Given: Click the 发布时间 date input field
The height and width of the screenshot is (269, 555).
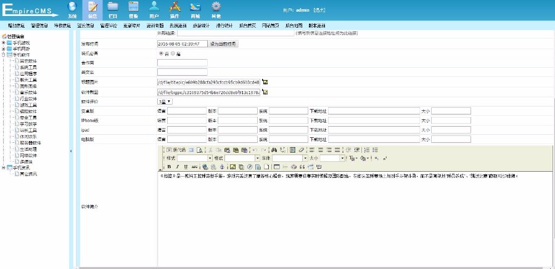Looking at the screenshot, I should coord(183,44).
